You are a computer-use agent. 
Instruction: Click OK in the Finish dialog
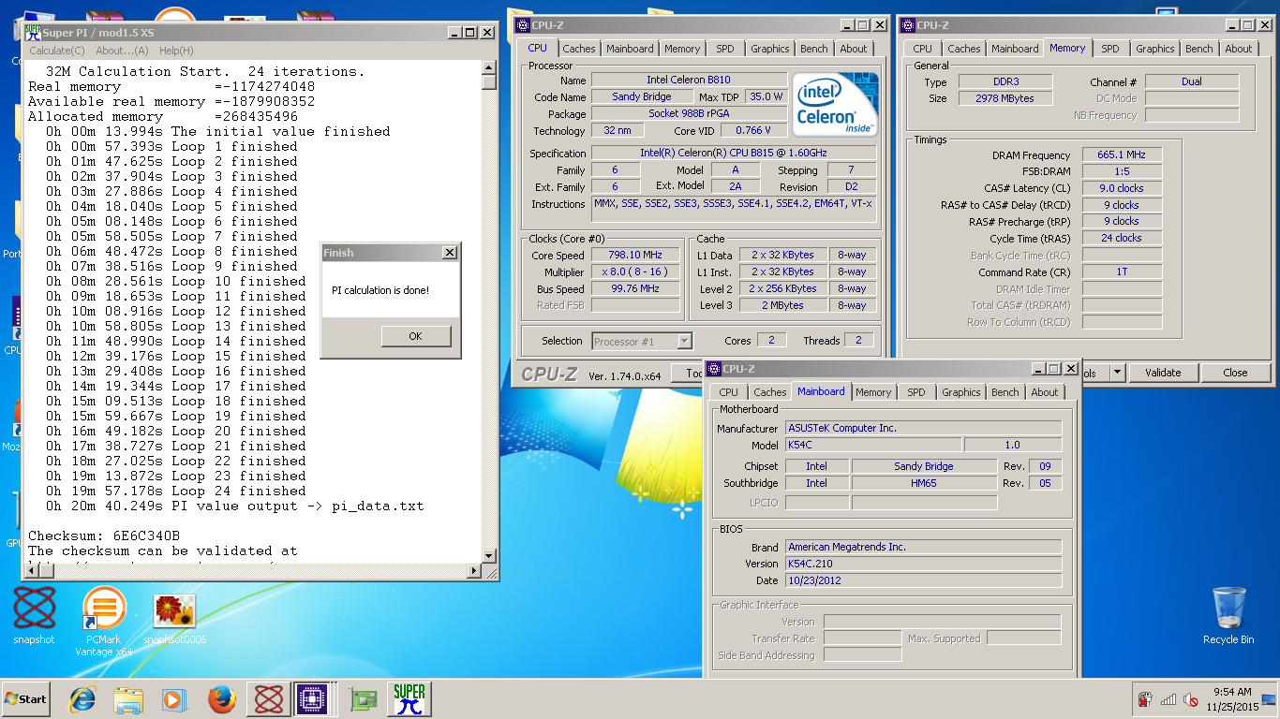415,336
